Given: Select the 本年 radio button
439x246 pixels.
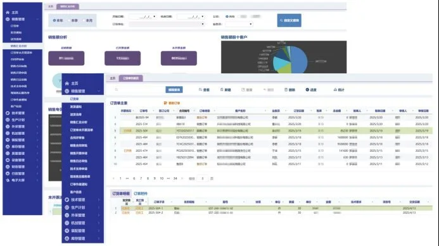Looking at the screenshot, I should point(54,20).
